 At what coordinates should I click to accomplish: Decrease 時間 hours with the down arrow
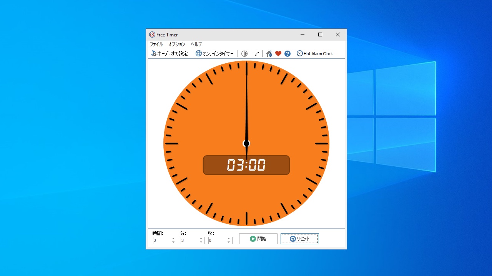tap(173, 242)
